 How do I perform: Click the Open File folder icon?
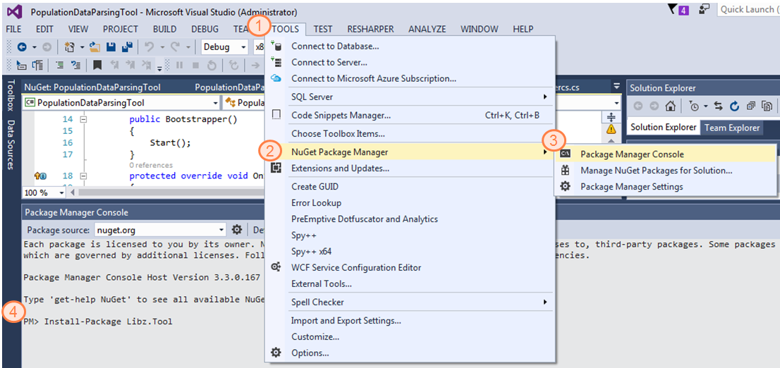[95, 47]
